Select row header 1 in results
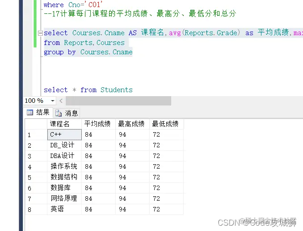Viewport: 303px width, 231px height. (x=36, y=135)
